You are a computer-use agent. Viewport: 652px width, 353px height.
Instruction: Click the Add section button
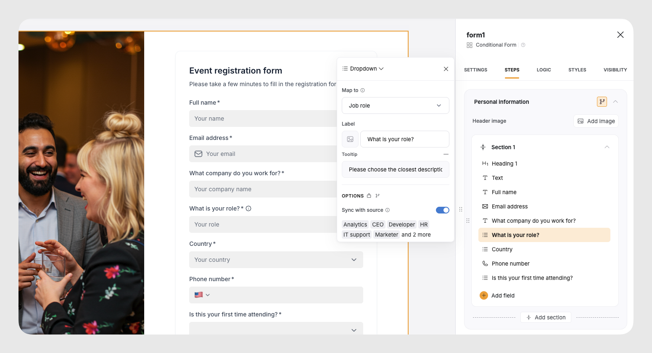pyautogui.click(x=546, y=317)
